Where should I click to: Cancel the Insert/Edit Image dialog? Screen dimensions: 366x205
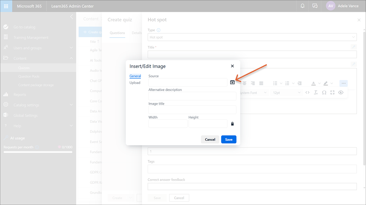(x=210, y=140)
